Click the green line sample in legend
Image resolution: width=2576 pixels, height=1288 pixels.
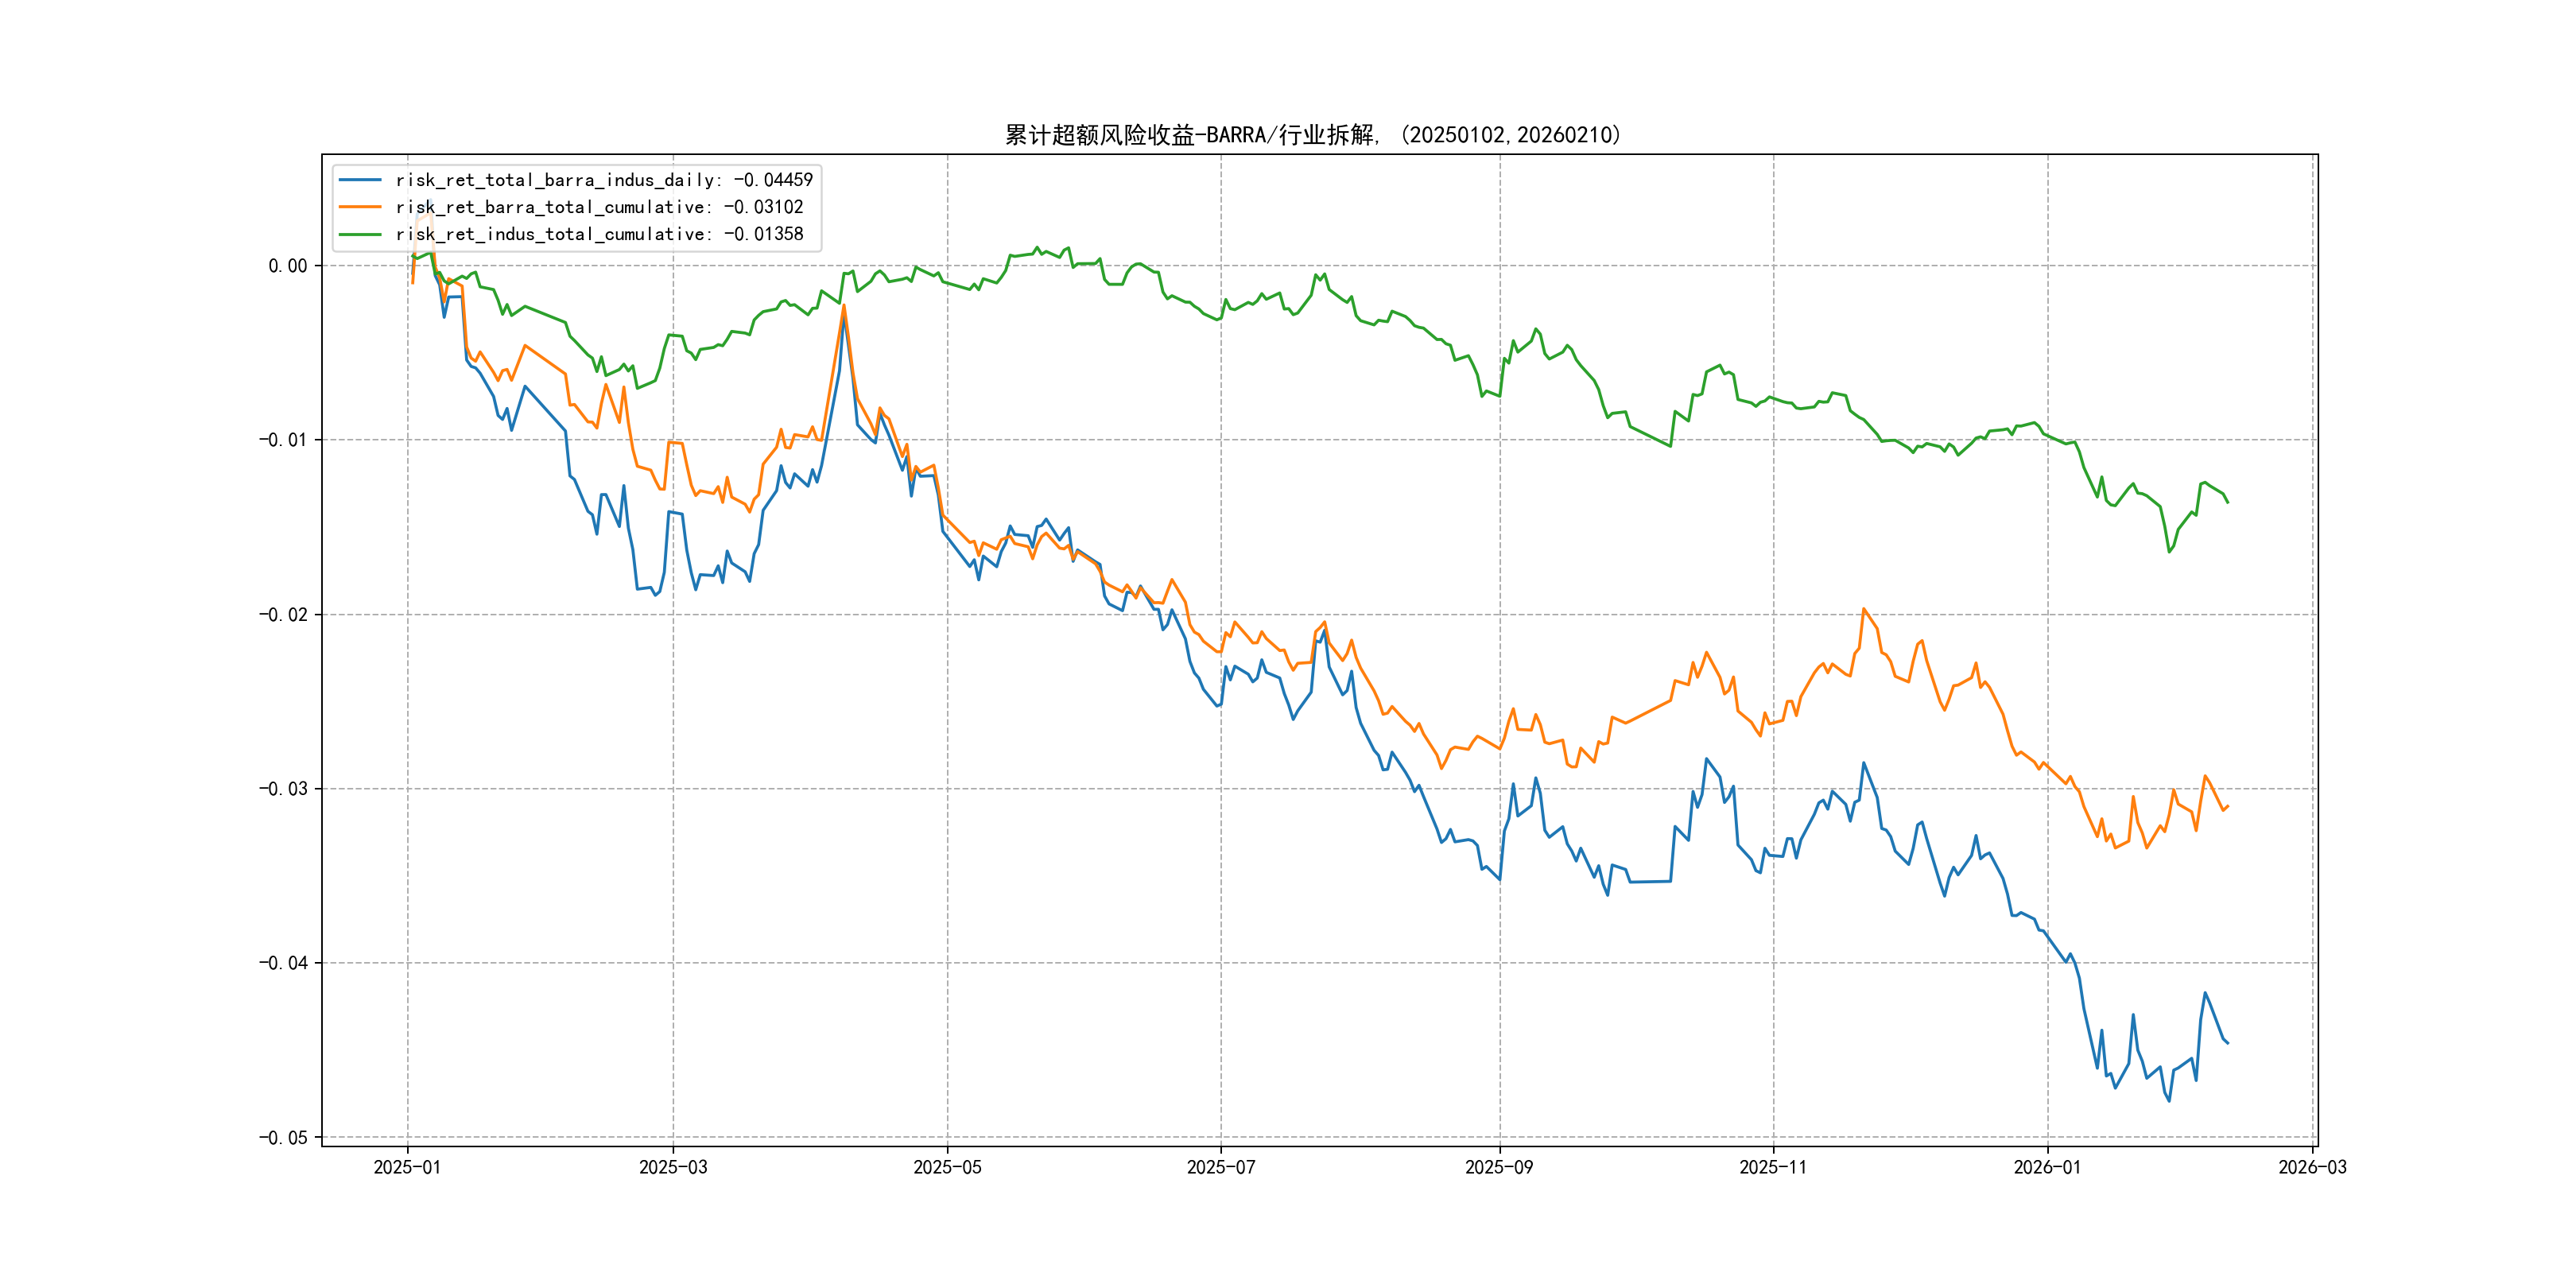(x=360, y=234)
